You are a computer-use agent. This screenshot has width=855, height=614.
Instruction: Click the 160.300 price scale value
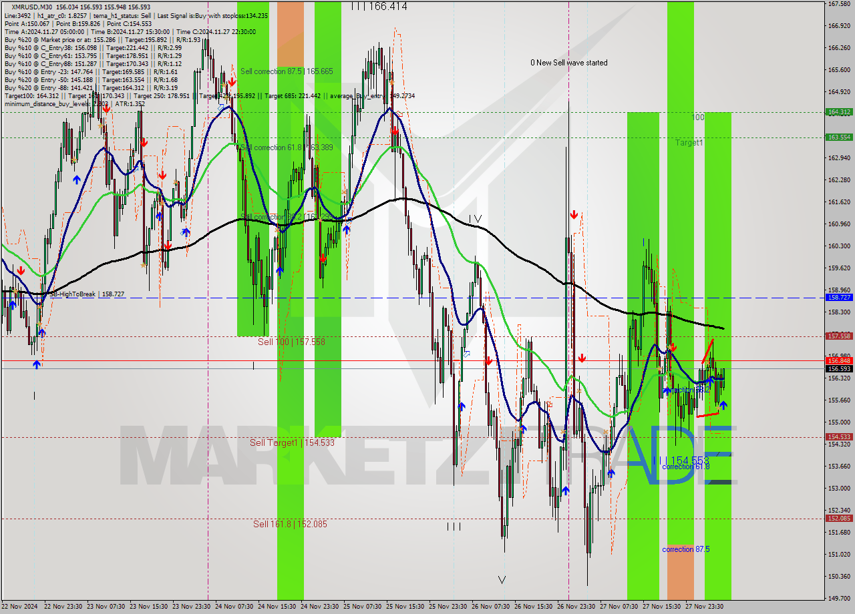coord(839,246)
